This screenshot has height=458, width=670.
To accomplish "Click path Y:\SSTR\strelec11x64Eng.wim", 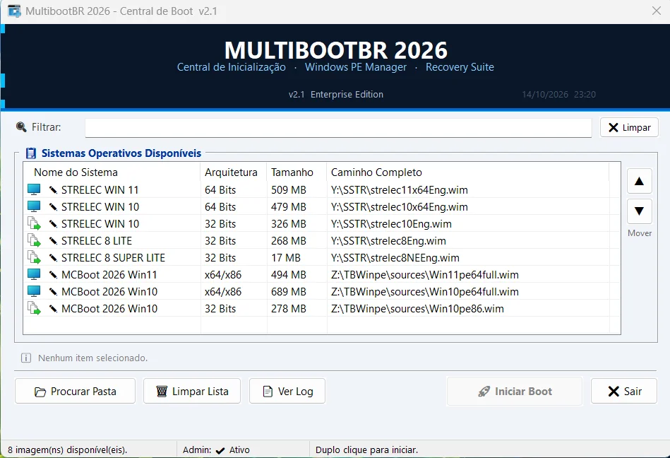I will pyautogui.click(x=400, y=190).
